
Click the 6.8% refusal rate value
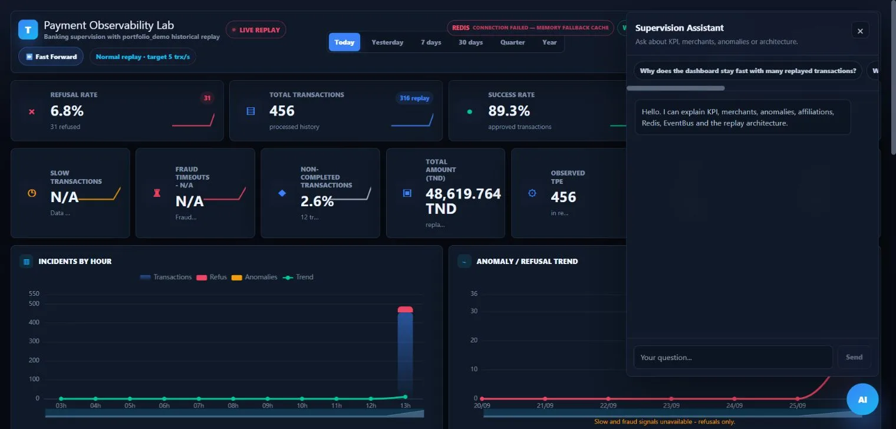point(67,111)
